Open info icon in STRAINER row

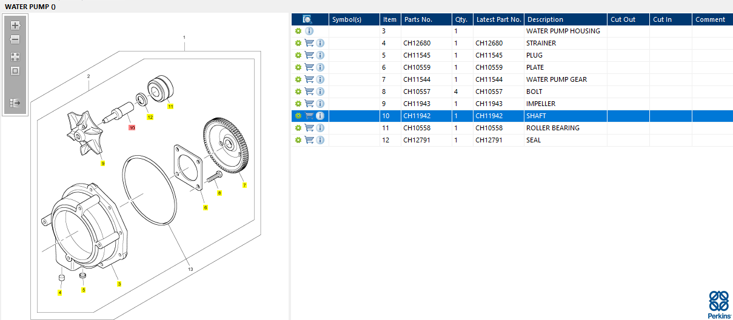[320, 43]
